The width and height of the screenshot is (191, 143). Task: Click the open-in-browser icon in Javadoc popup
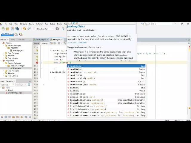coord(74,23)
